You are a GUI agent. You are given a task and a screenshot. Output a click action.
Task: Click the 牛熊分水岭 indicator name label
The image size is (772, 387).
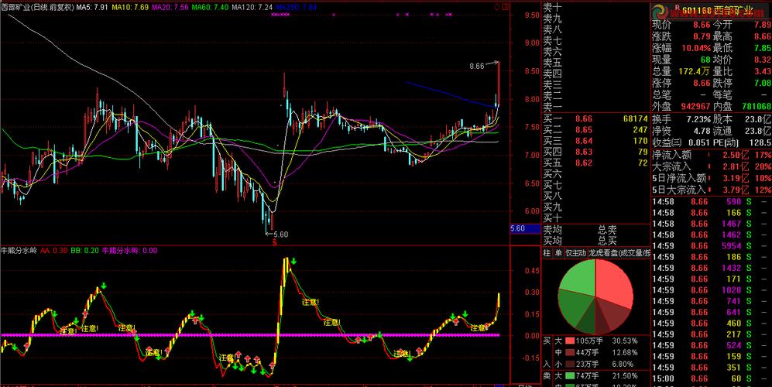pyautogui.click(x=19, y=250)
